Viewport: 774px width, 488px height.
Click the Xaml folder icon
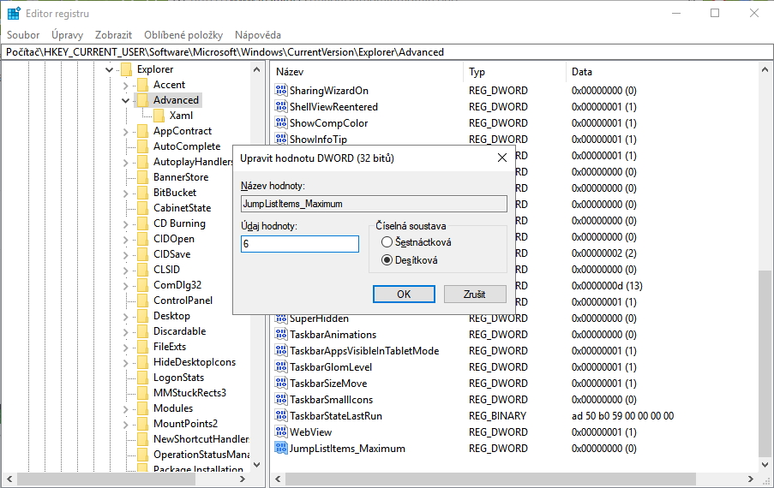coord(159,116)
